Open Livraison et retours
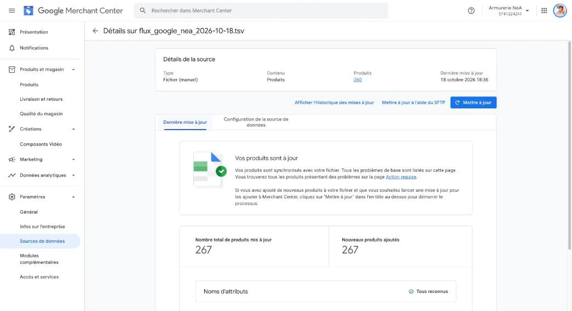This screenshot has height=311, width=572. (x=41, y=99)
